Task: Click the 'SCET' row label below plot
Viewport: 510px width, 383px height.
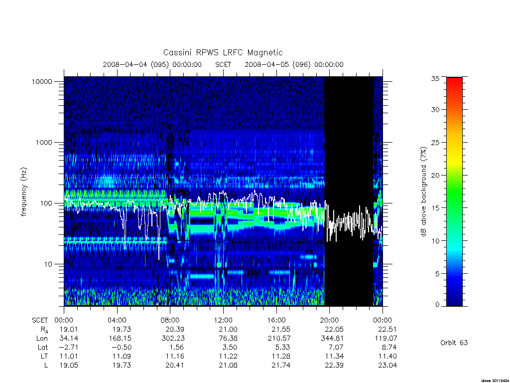Action: click(x=40, y=320)
